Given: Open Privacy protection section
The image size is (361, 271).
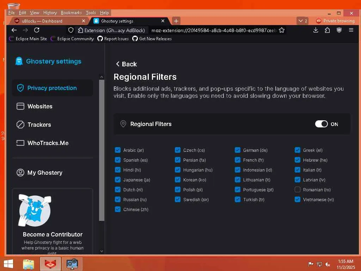Looking at the screenshot, I should point(52,88).
